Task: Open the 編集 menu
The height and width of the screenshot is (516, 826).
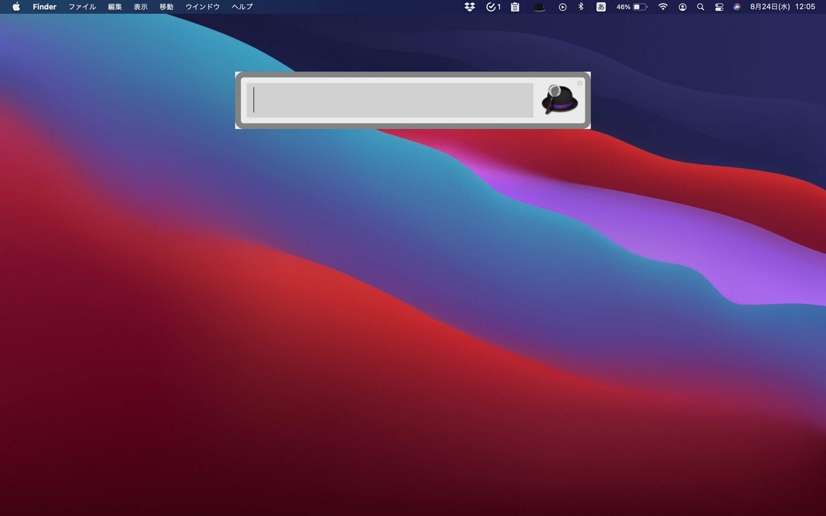Action: point(115,7)
